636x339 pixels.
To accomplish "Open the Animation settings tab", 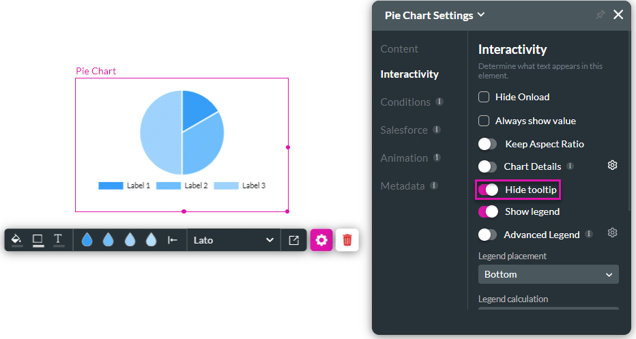I will coord(404,158).
